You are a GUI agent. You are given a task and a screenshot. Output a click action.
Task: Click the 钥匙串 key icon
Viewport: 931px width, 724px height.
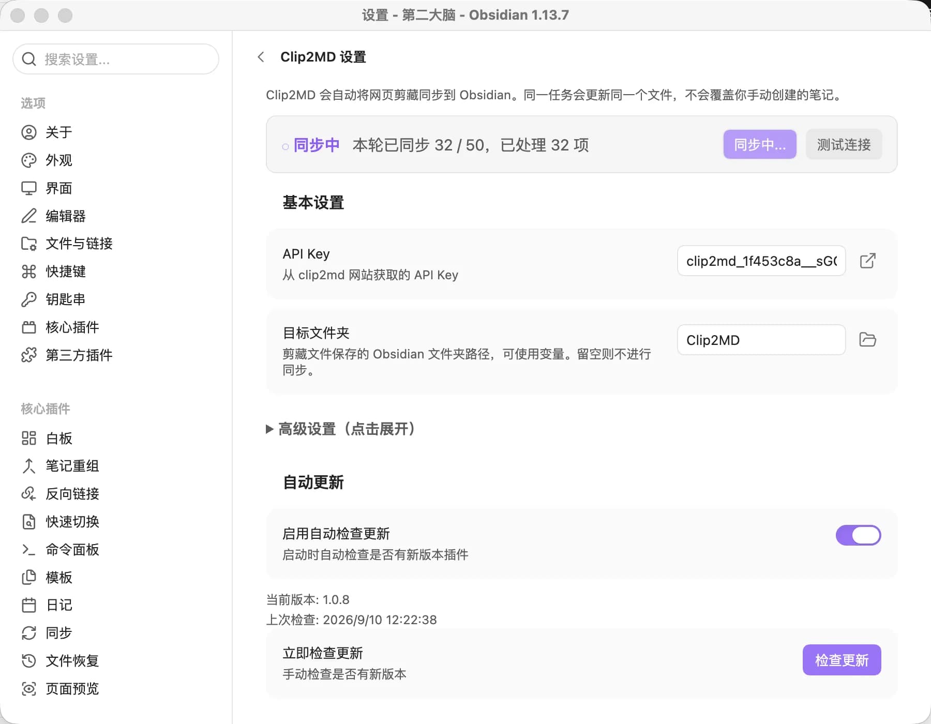[x=29, y=299]
